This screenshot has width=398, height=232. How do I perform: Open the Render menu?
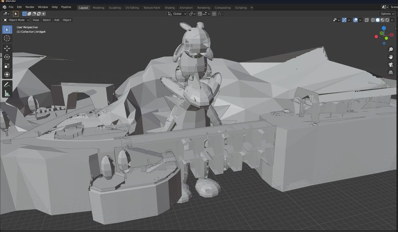click(x=30, y=7)
